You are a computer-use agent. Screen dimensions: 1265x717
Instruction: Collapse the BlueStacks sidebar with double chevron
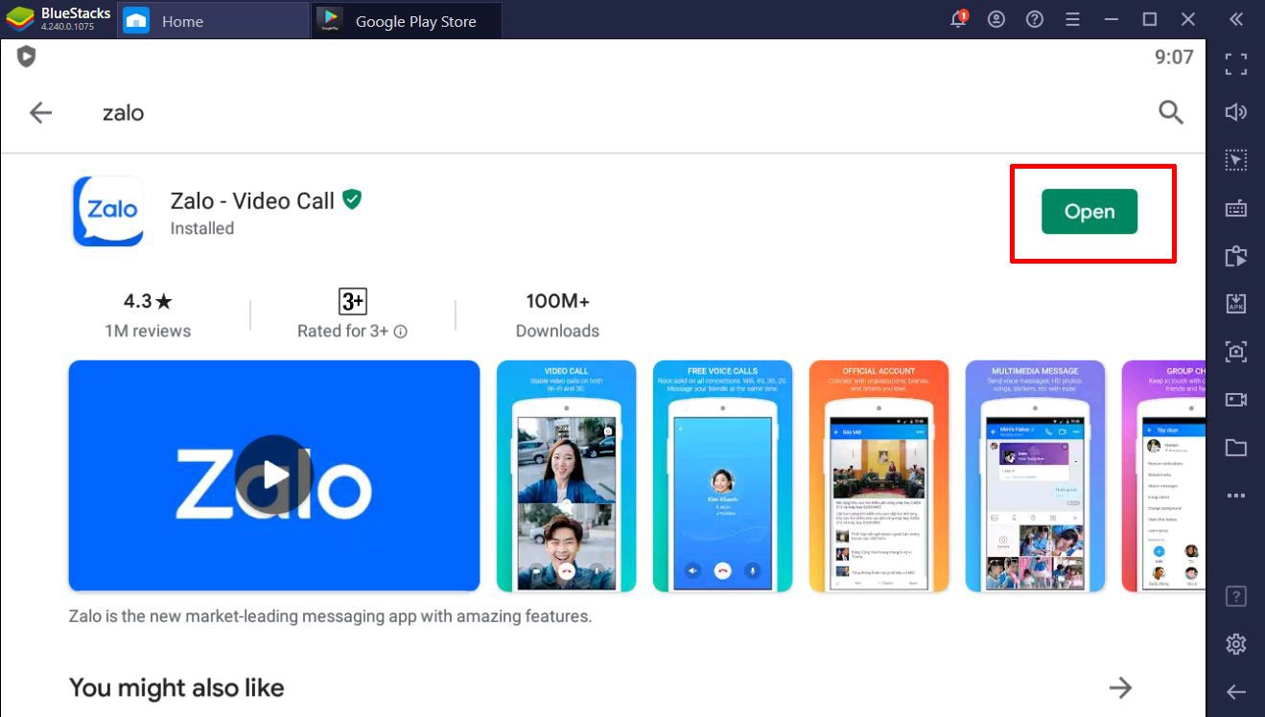1236,19
